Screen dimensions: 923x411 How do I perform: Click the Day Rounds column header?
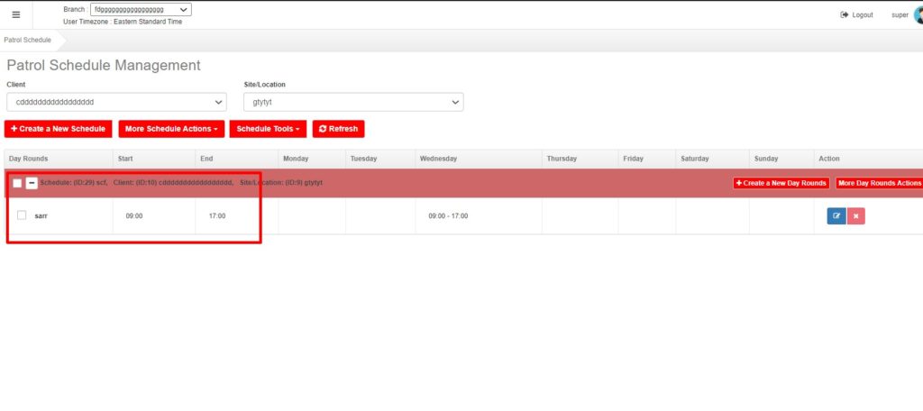(x=28, y=159)
